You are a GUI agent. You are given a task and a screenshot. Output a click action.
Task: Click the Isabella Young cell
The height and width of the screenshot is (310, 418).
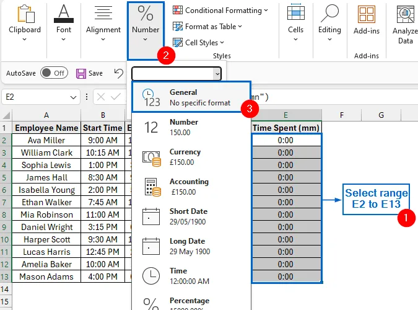click(x=46, y=190)
